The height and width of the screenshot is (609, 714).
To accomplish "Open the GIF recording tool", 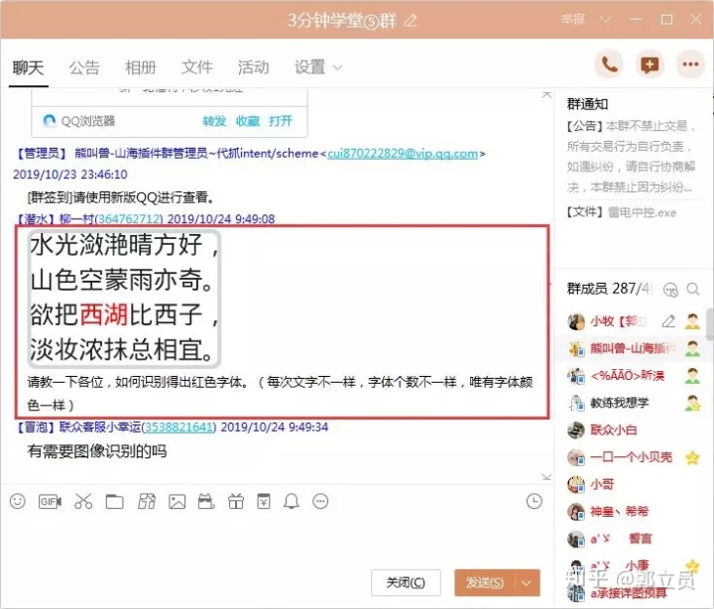I will tap(51, 502).
